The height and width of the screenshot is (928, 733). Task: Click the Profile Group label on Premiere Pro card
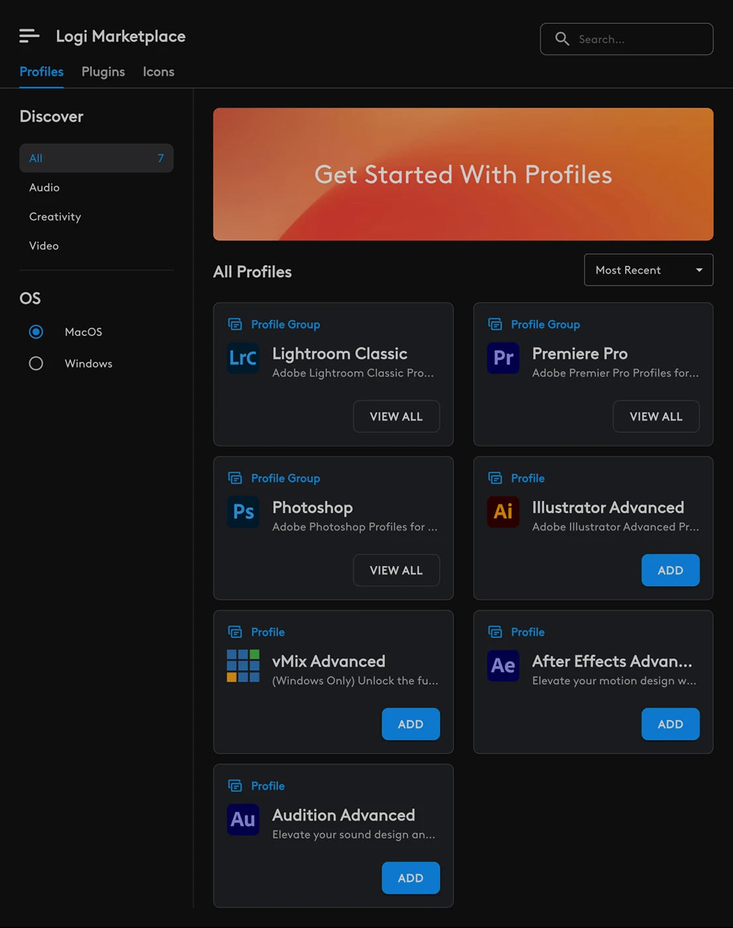point(546,324)
